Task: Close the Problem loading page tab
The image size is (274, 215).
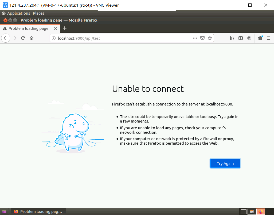Action: click(56, 29)
